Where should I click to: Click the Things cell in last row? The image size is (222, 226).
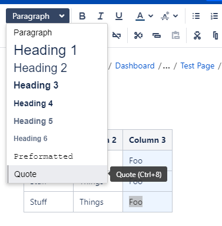pos(98,202)
